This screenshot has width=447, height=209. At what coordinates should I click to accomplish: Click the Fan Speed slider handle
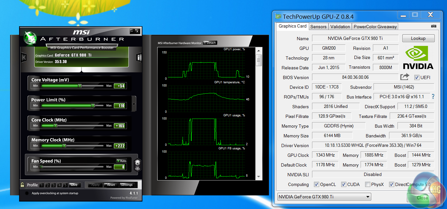pyautogui.click(x=41, y=167)
